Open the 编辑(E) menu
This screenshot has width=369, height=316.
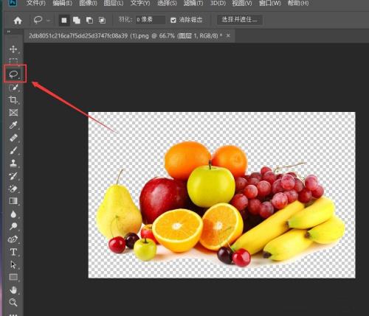(62, 3)
